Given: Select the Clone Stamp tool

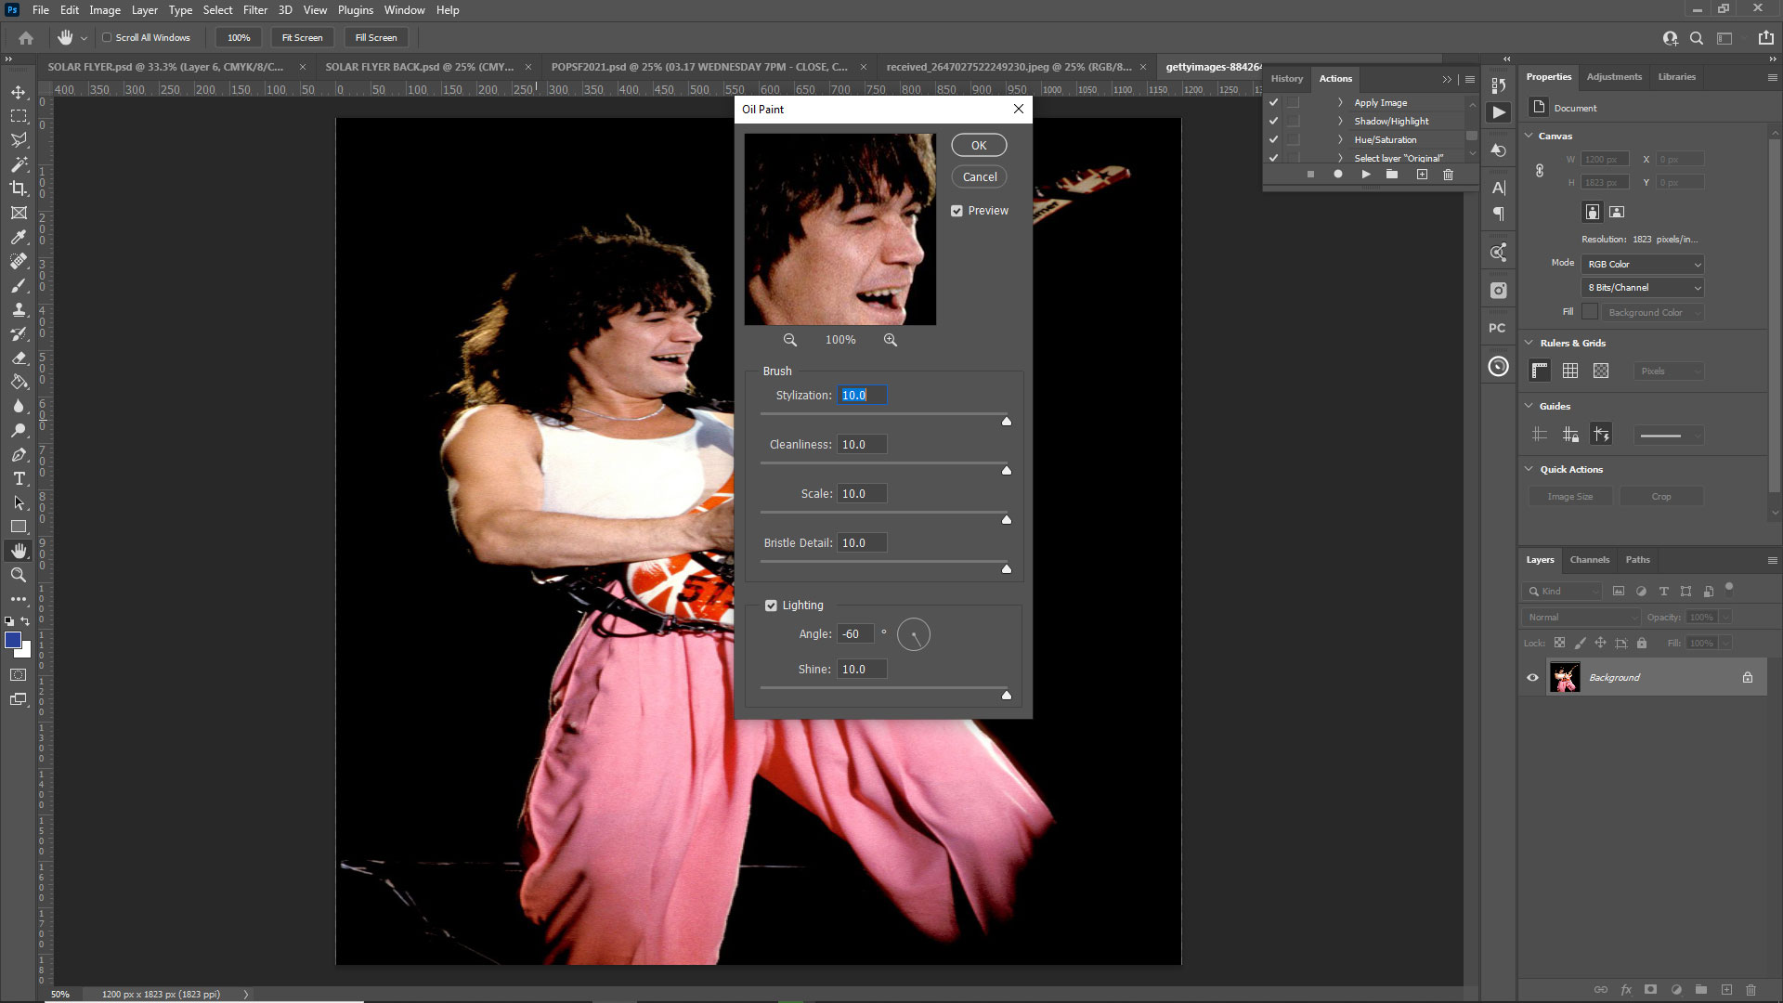Looking at the screenshot, I should (x=19, y=309).
